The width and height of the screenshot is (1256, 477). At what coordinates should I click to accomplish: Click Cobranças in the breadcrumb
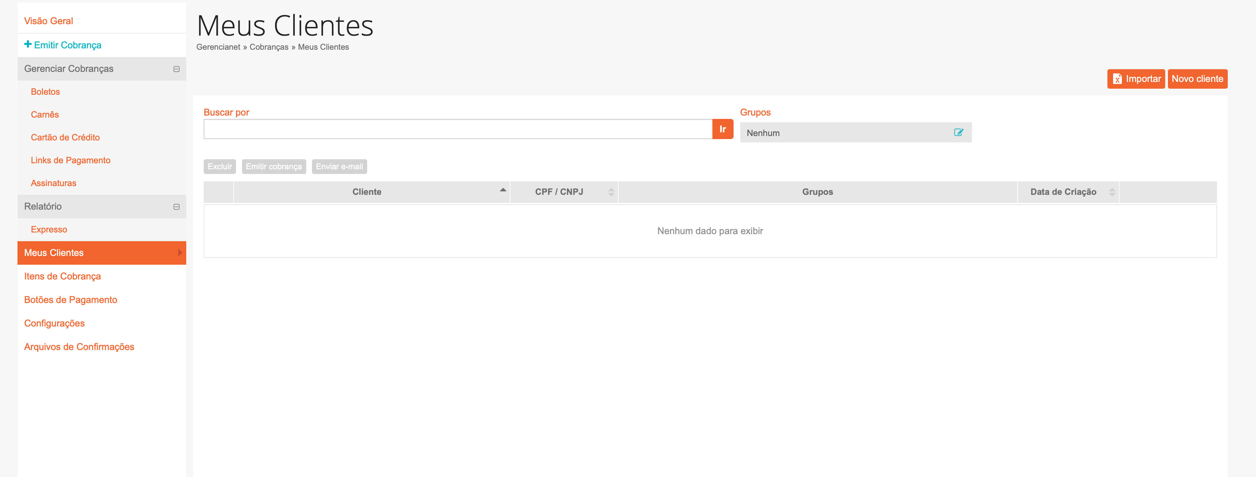(x=269, y=47)
